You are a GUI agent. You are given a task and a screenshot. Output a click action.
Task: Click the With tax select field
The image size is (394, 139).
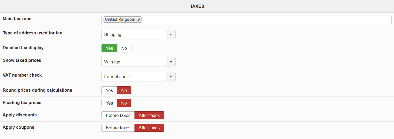point(134,62)
